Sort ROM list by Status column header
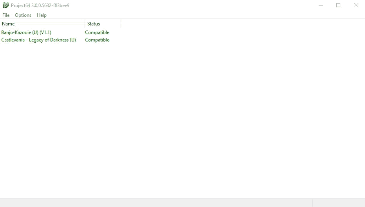Image resolution: width=365 pixels, height=207 pixels. [x=102, y=24]
